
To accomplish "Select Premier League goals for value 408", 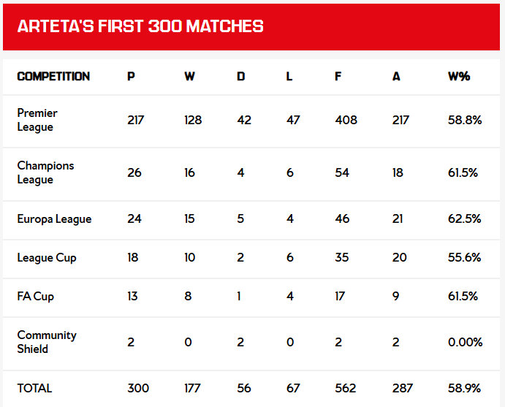I will pos(346,120).
